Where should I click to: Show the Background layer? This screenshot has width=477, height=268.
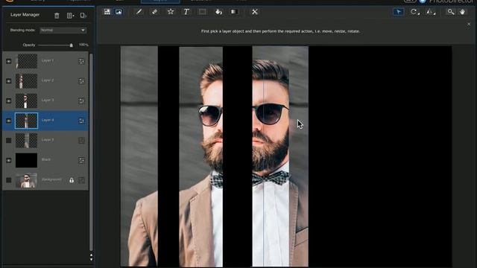8,180
